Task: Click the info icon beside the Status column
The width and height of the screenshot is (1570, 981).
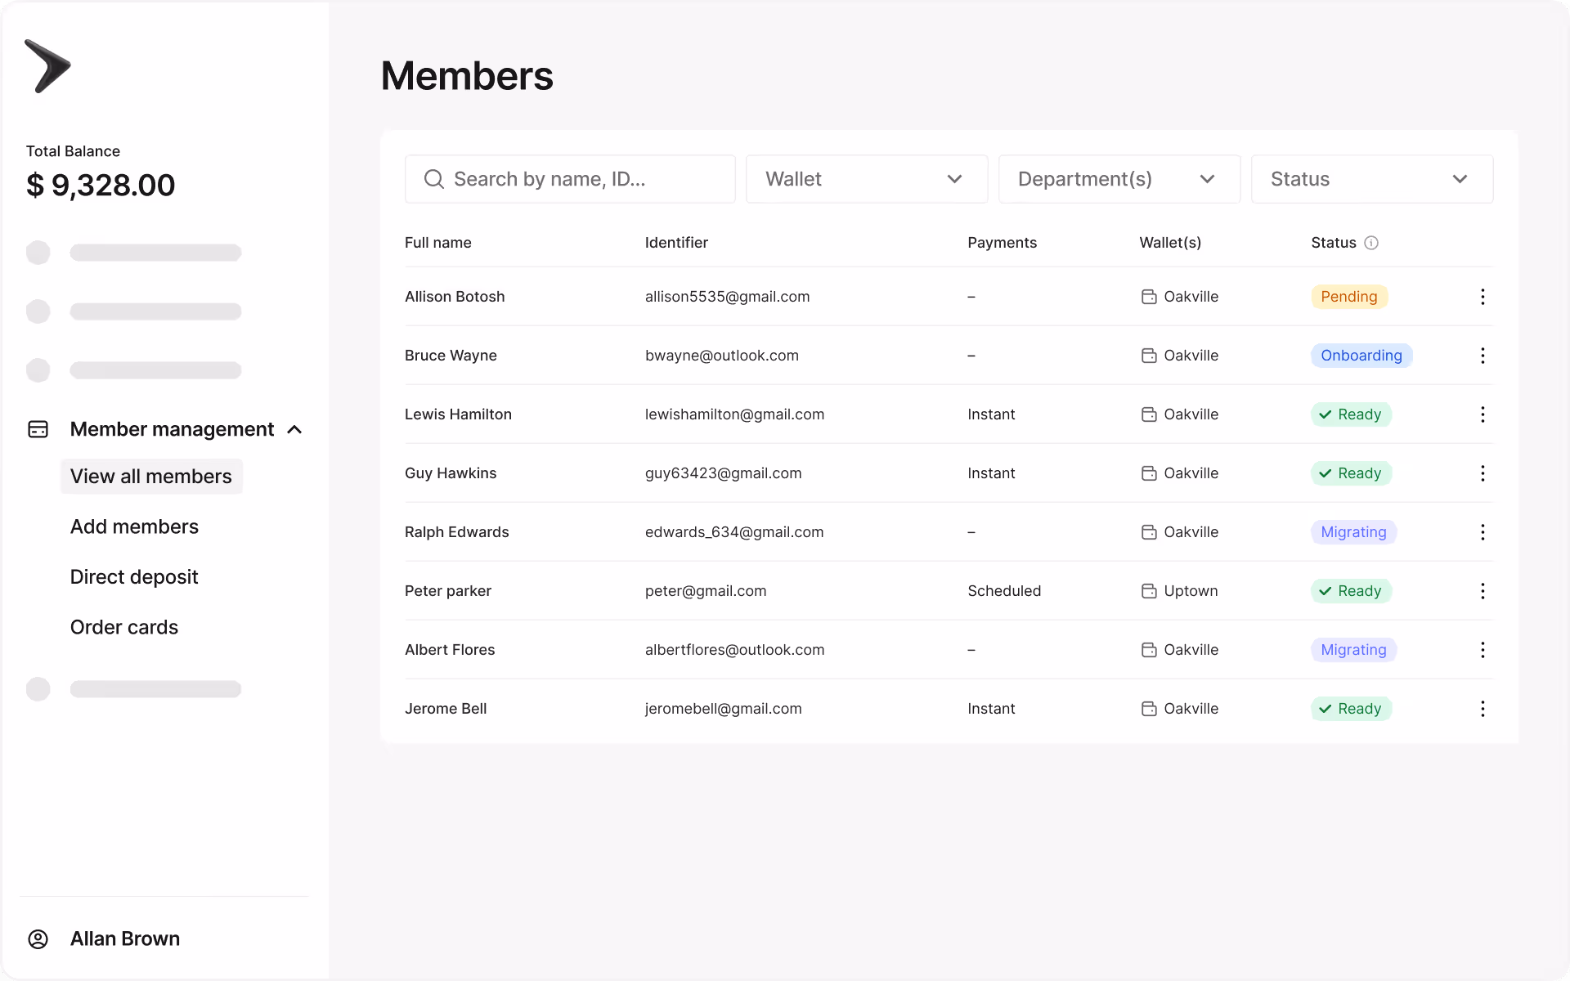Action: (1372, 242)
